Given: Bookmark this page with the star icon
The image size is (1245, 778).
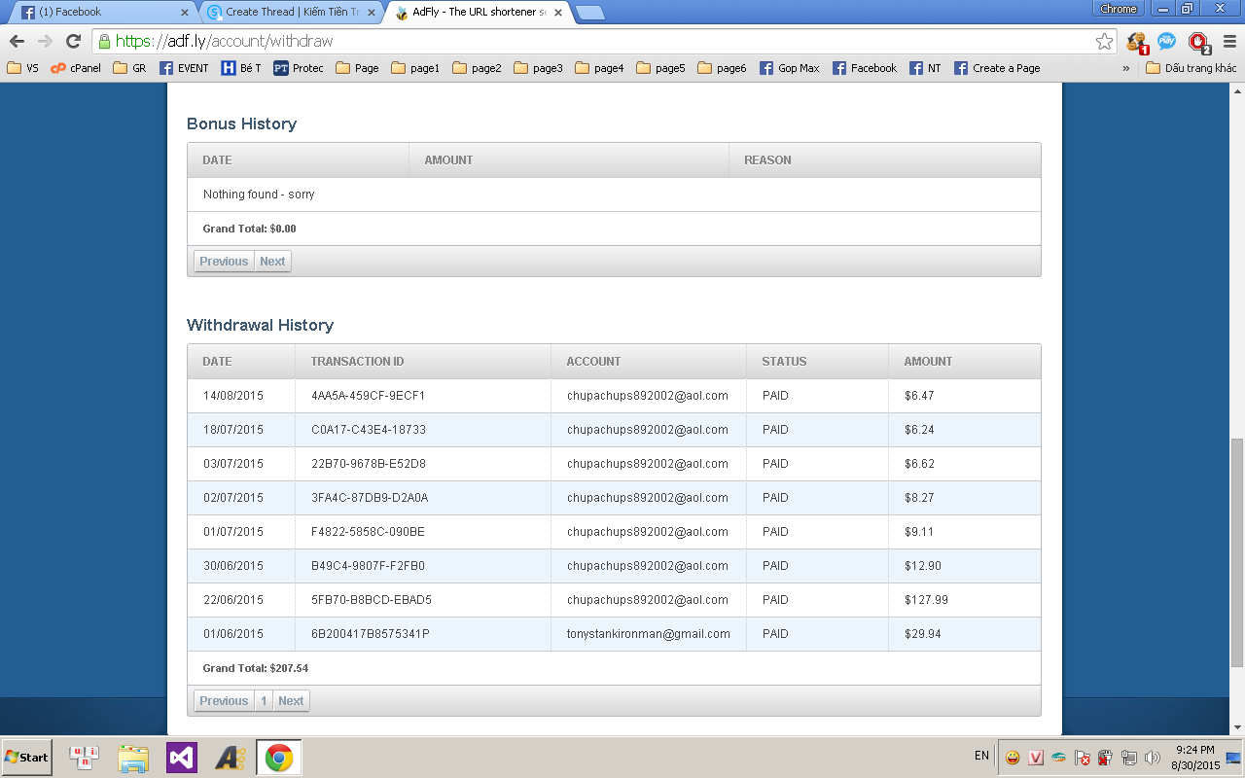Looking at the screenshot, I should [x=1104, y=42].
